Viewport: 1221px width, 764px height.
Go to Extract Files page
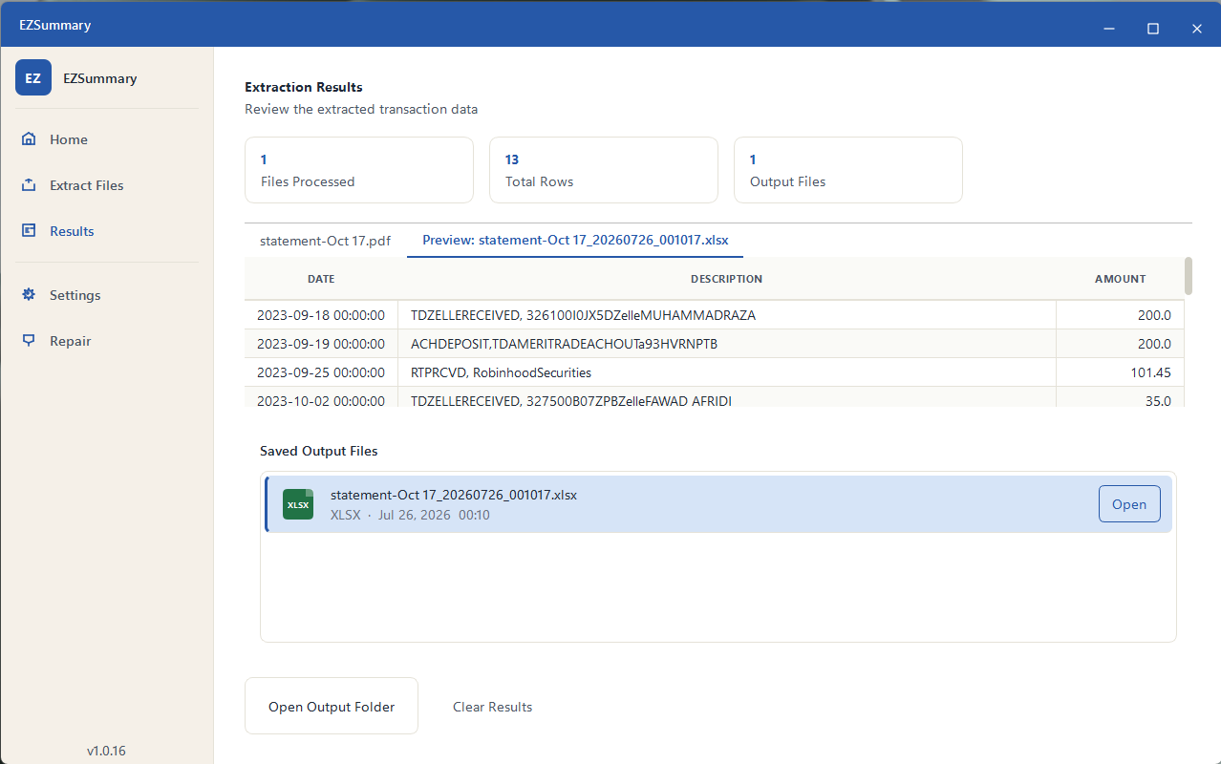point(87,185)
